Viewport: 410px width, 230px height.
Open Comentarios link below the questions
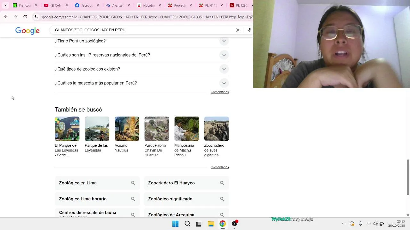pos(220,92)
